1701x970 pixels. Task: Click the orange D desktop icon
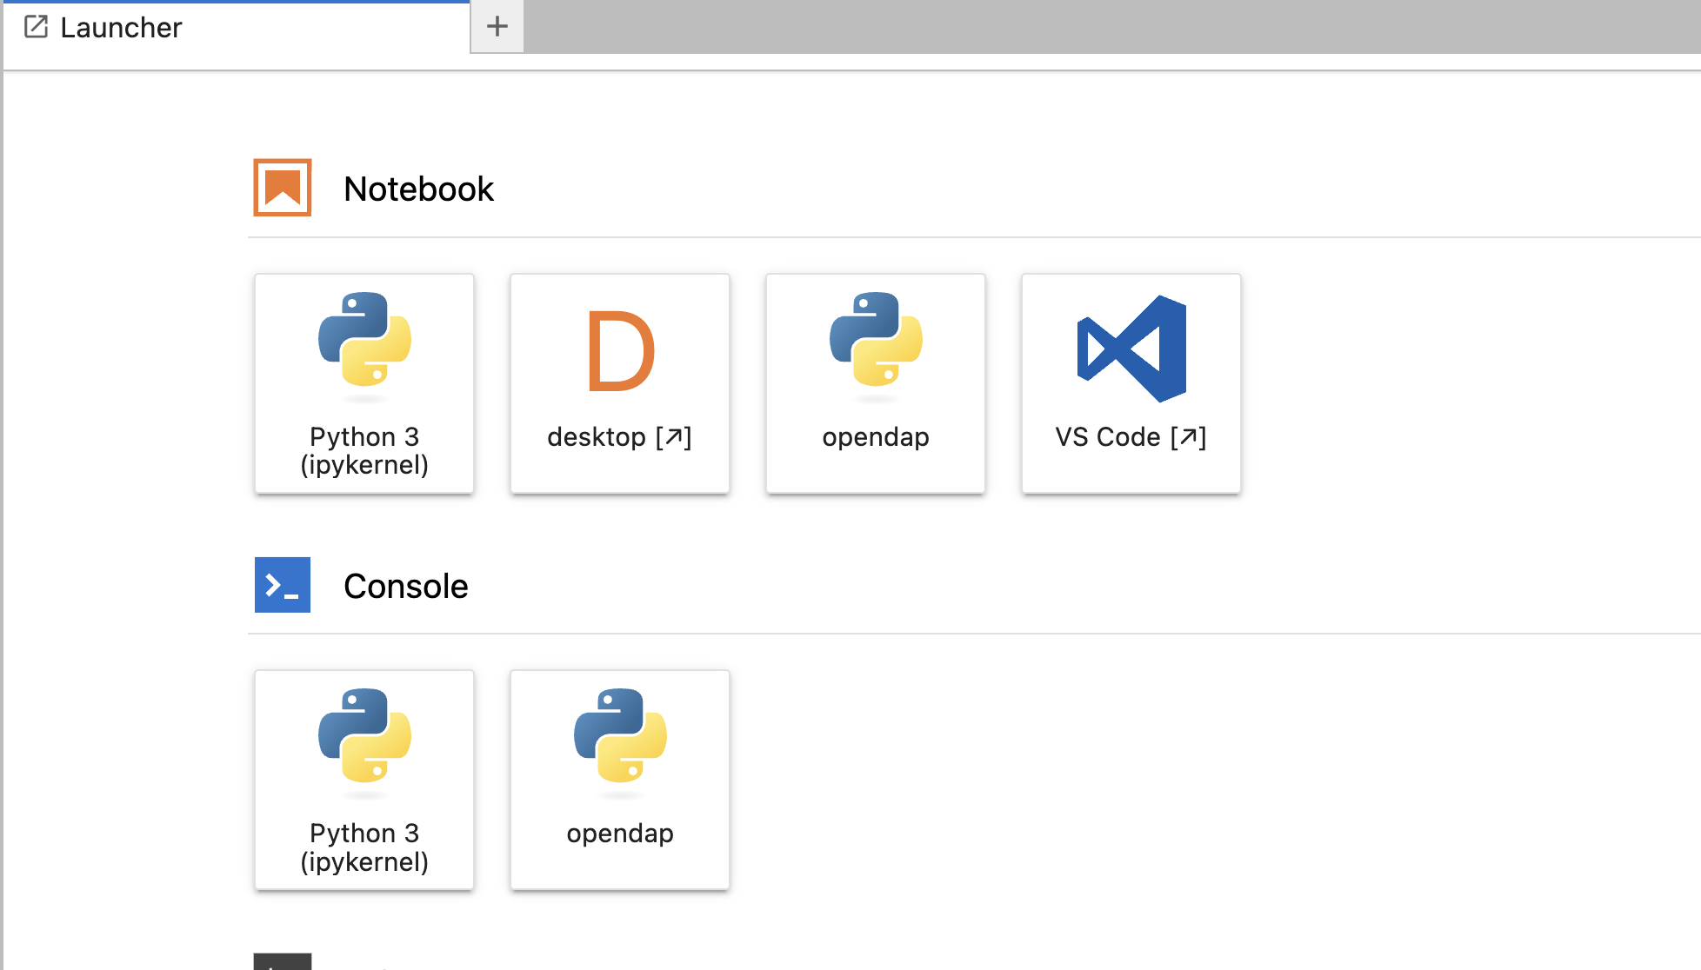click(620, 351)
